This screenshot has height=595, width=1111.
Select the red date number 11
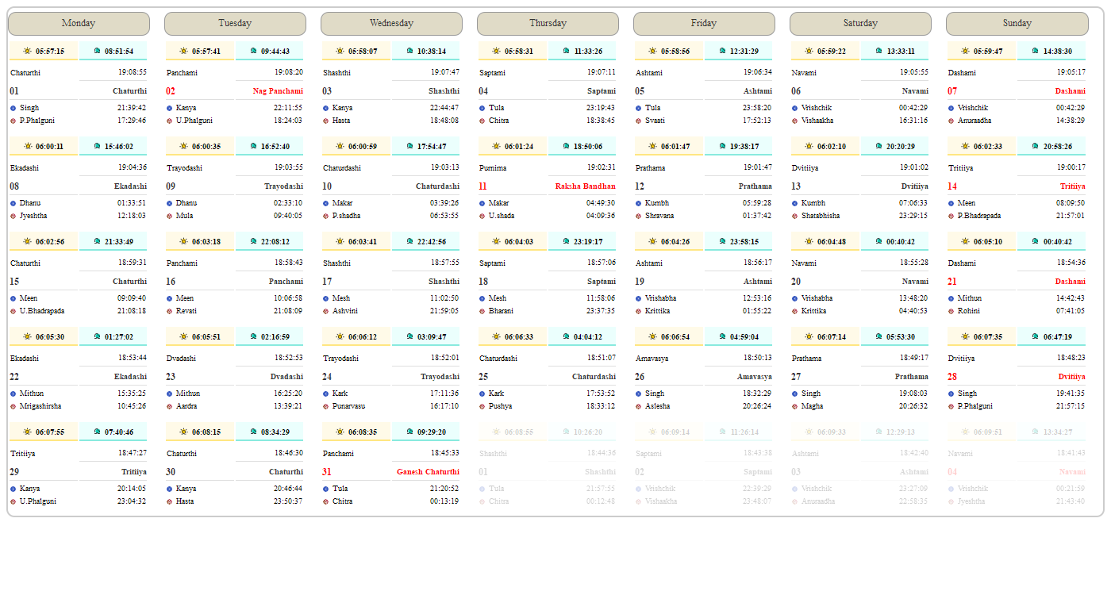point(483,186)
